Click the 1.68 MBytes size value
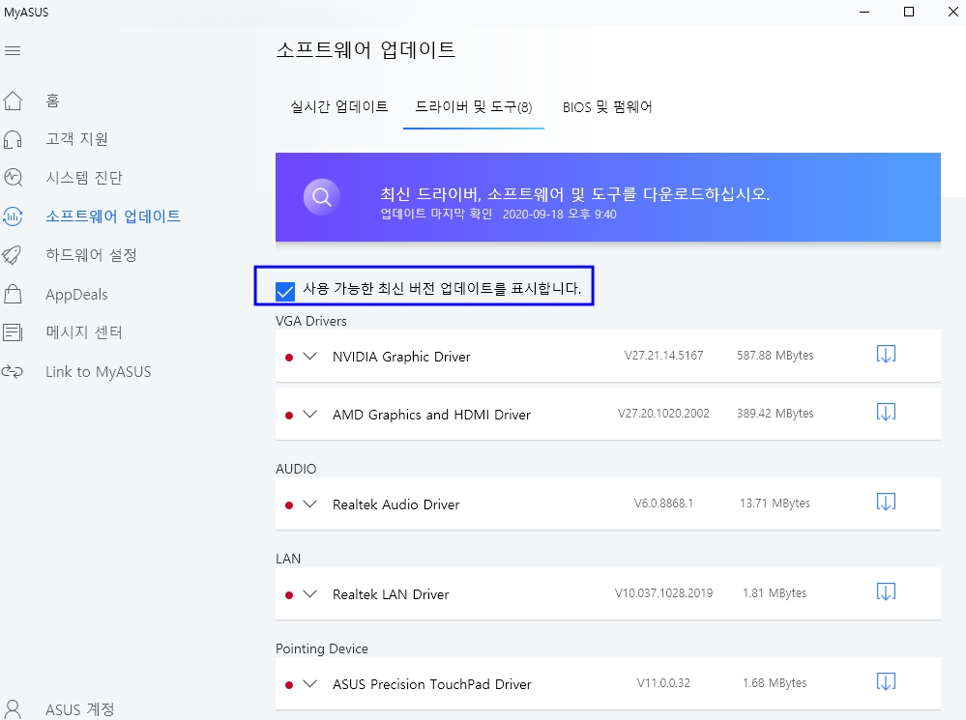Screen dimensions: 966x720 click(x=775, y=683)
